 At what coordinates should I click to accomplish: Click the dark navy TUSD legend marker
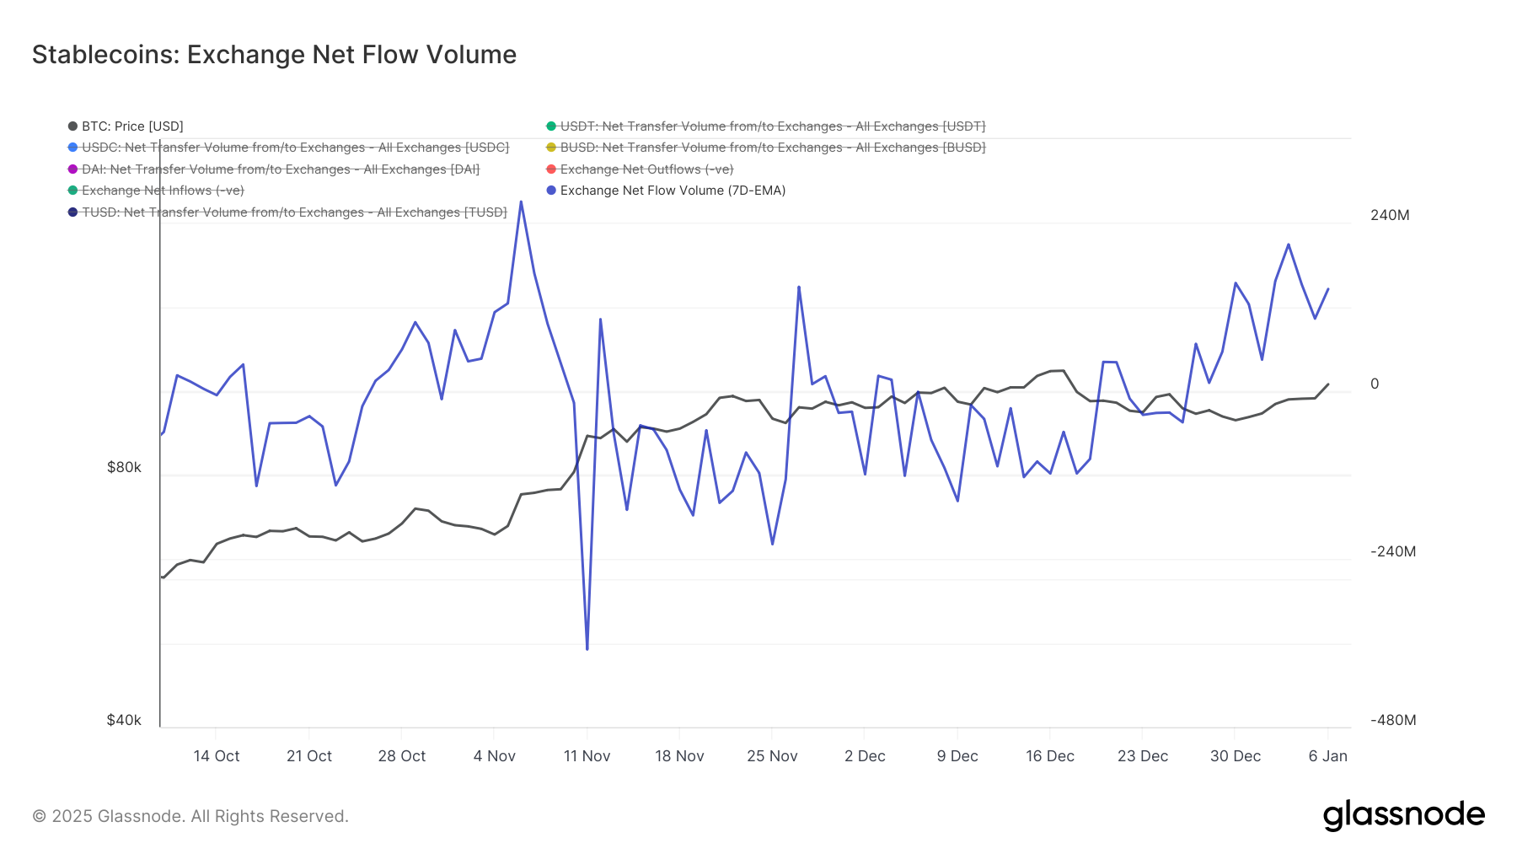click(x=73, y=212)
